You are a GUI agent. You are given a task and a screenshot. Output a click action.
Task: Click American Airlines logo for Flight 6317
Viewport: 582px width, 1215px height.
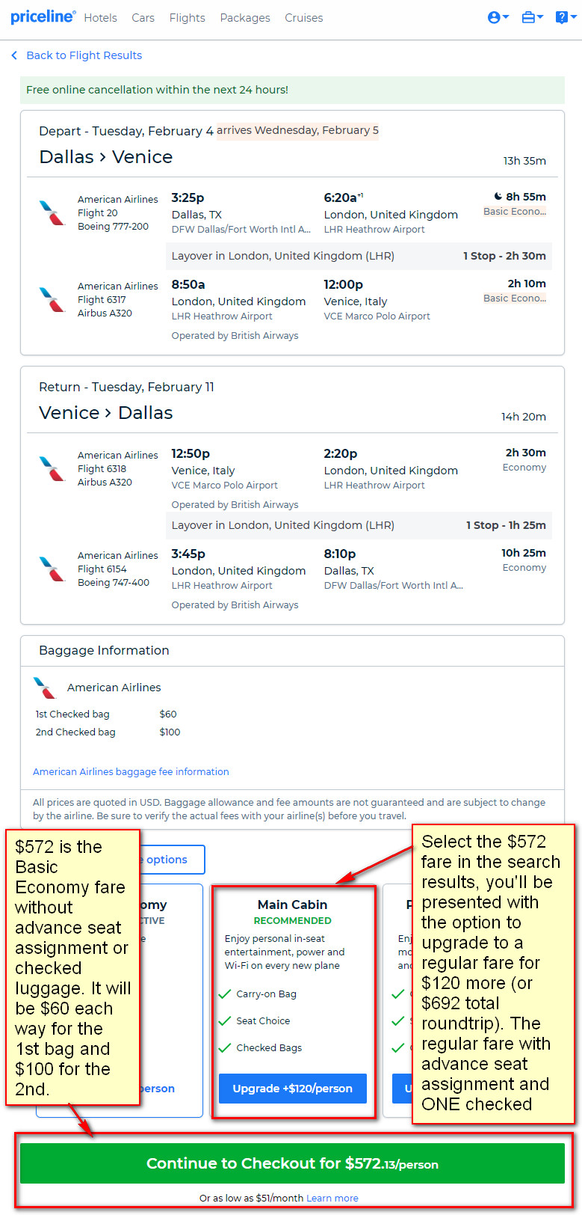[x=52, y=299]
